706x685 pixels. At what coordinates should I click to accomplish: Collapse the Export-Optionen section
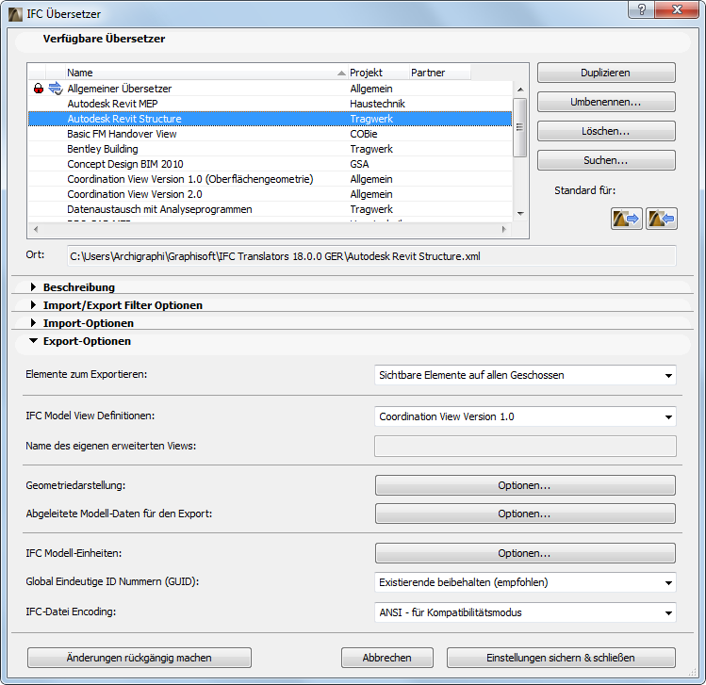[33, 341]
